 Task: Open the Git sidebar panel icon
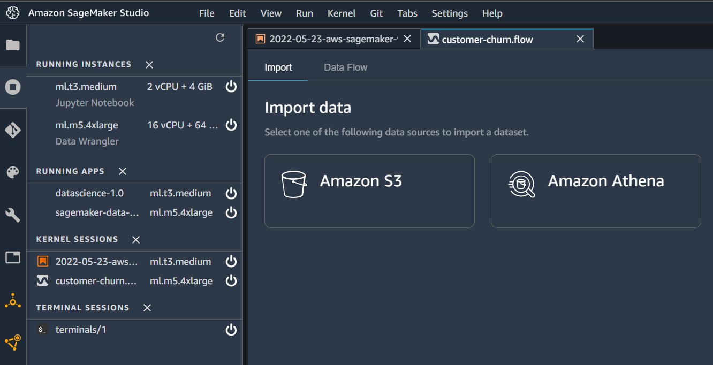[x=13, y=130]
